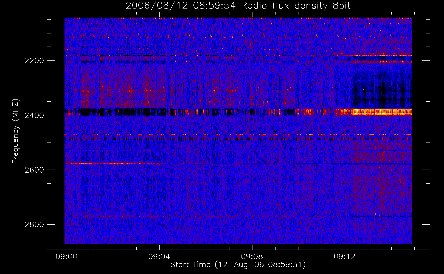
Task: Click the 2200 frequency tick label
Action: point(34,61)
